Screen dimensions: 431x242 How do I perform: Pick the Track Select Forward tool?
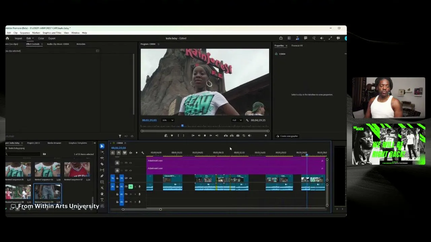102,152
